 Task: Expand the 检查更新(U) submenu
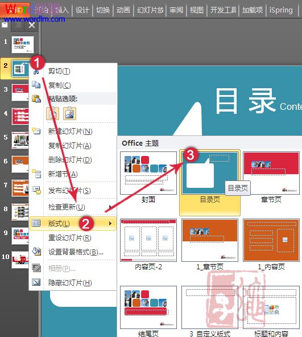click(73, 207)
